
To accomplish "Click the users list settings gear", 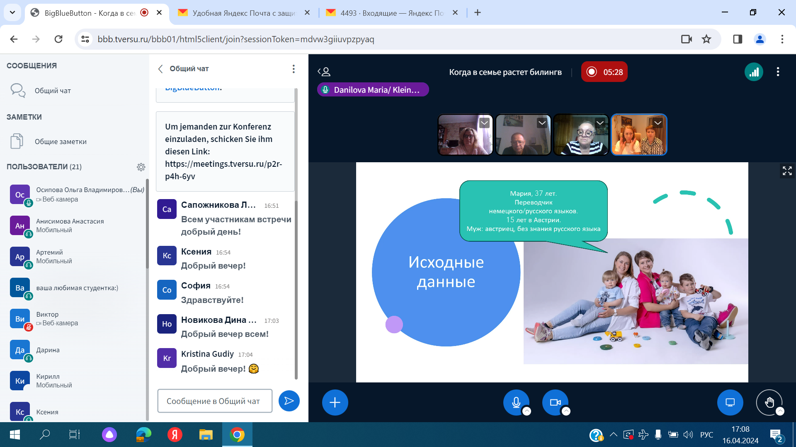I will pyautogui.click(x=141, y=167).
